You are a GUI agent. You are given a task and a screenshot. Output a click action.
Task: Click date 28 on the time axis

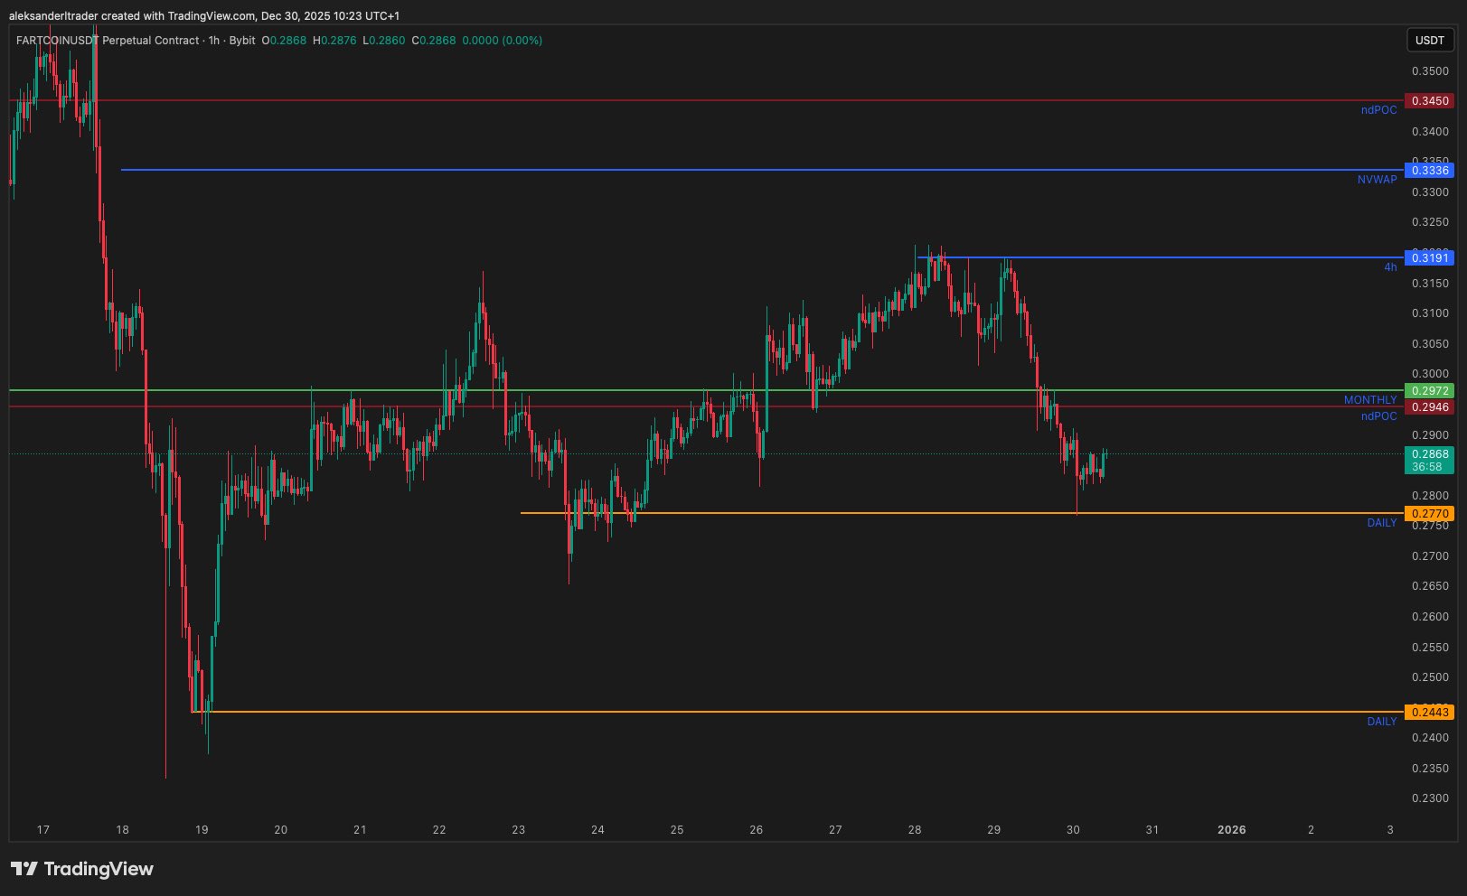(915, 830)
